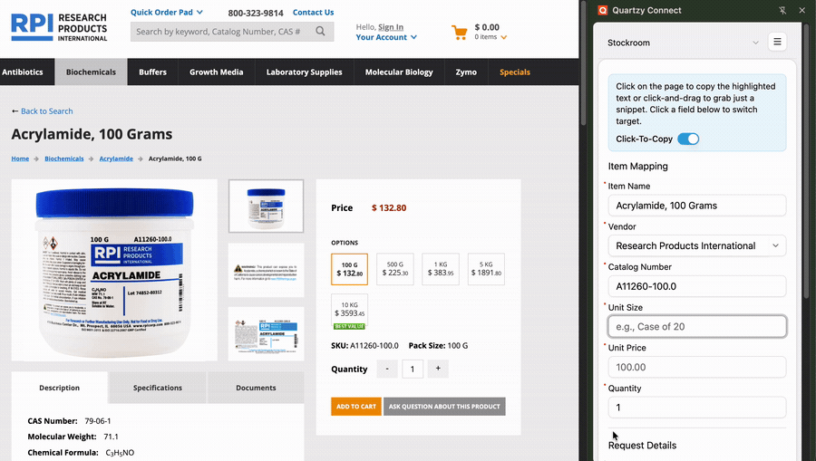Open the Buffers menu
Image resolution: width=816 pixels, height=461 pixels.
coord(152,72)
